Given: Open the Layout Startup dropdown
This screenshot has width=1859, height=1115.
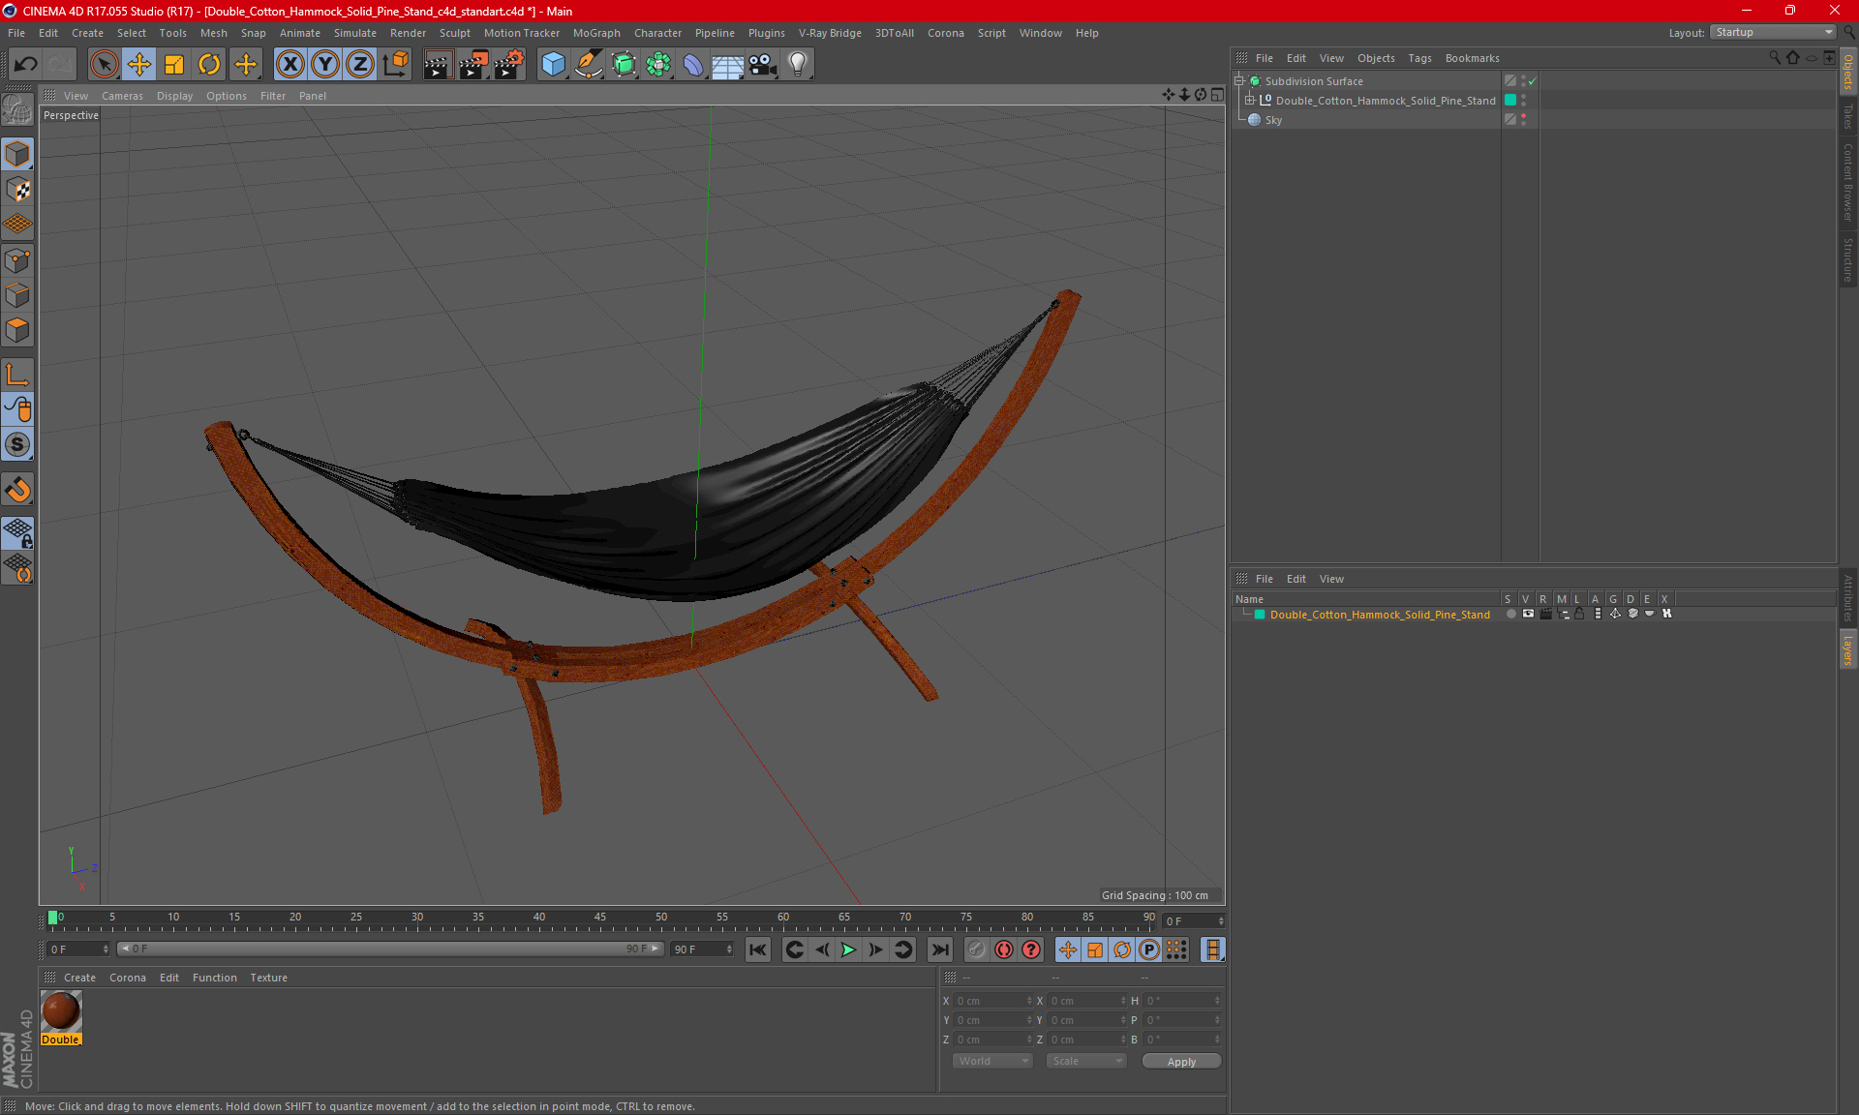Looking at the screenshot, I should (1773, 32).
